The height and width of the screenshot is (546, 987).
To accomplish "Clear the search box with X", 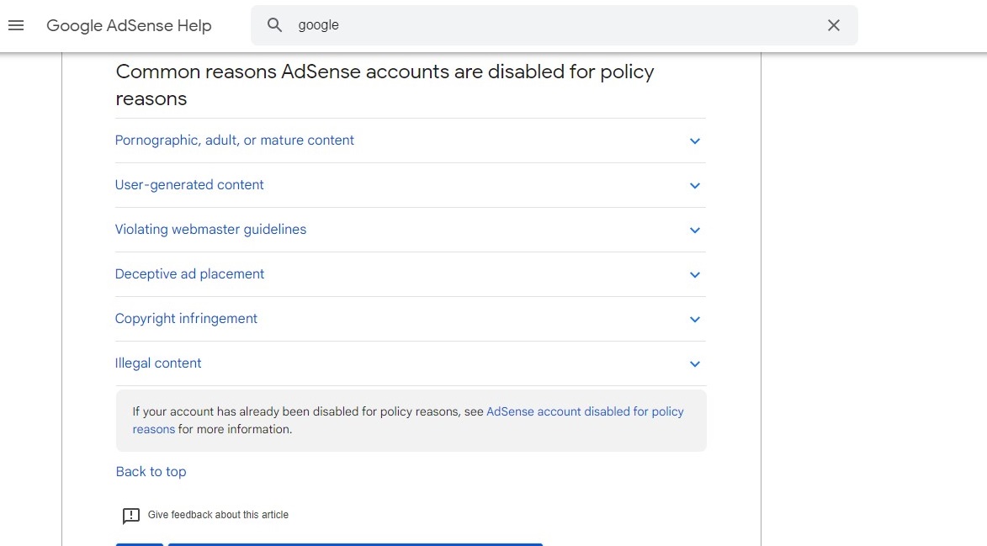I will 833,25.
